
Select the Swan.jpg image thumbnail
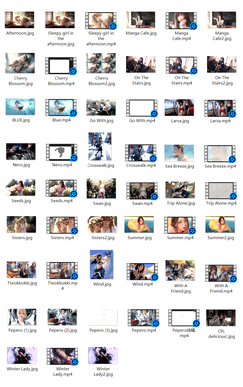(x=101, y=188)
